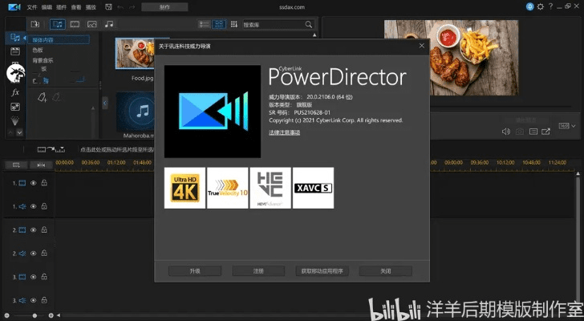Screen dimensions: 584x321
Task: Open the notifications bell icon
Action: (529, 6)
